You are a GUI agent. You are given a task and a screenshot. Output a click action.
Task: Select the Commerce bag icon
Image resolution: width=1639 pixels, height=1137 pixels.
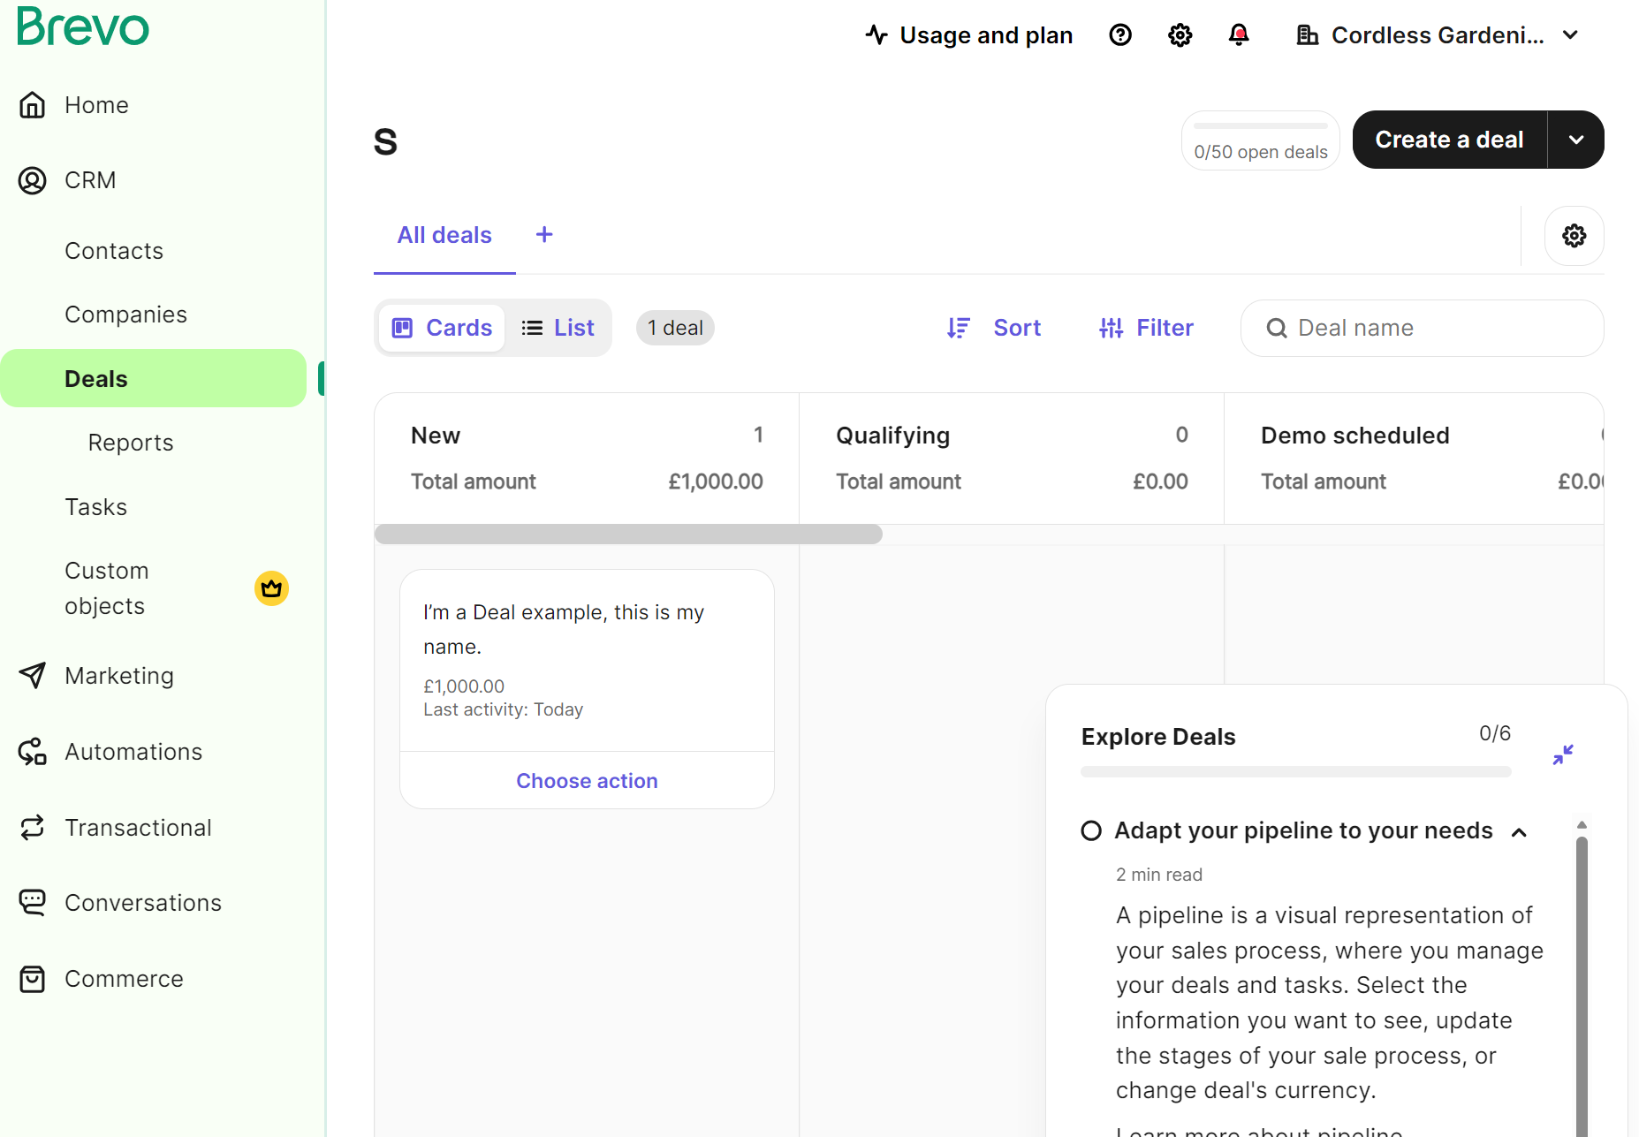pos(33,978)
